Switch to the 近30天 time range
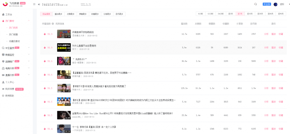This screenshot has width=290, height=134. 260,14
